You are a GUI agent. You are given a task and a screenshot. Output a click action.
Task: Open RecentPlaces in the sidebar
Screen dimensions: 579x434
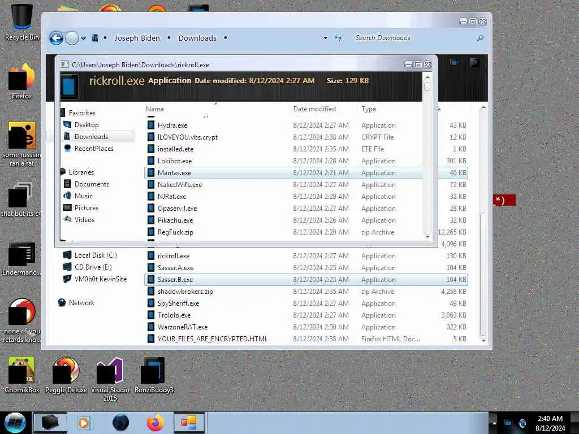point(94,149)
